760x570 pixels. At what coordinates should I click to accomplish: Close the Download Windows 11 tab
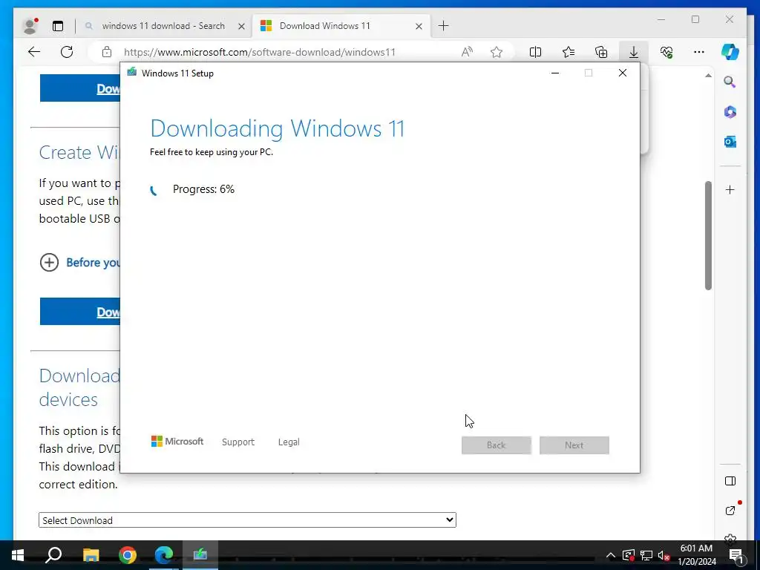[x=419, y=27]
